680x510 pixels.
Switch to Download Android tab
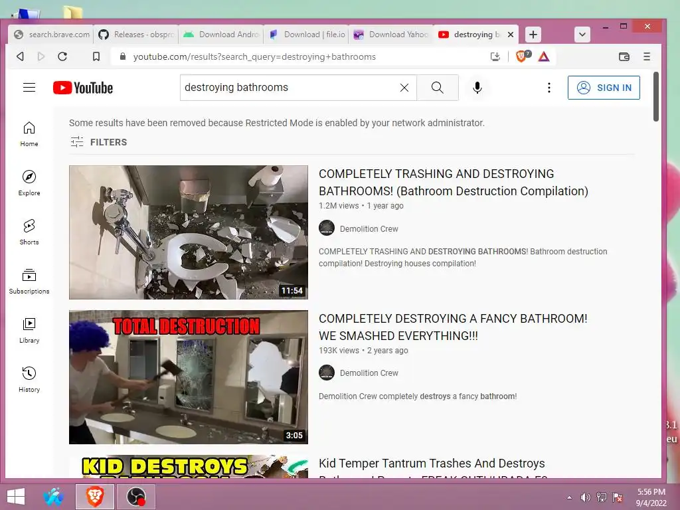221,35
